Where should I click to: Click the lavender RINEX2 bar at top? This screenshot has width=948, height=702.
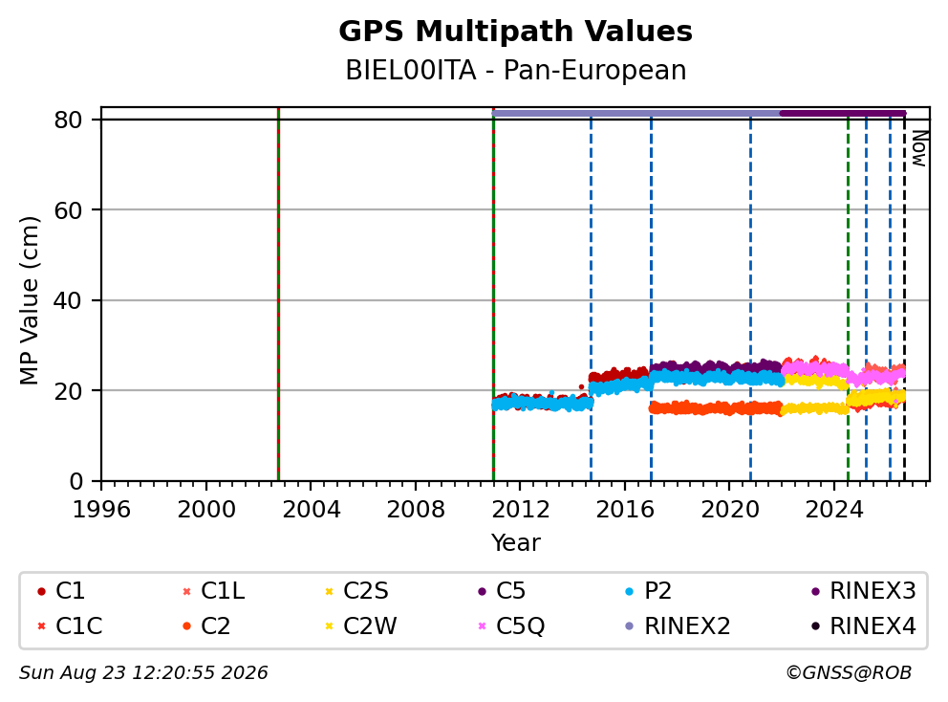[636, 113]
